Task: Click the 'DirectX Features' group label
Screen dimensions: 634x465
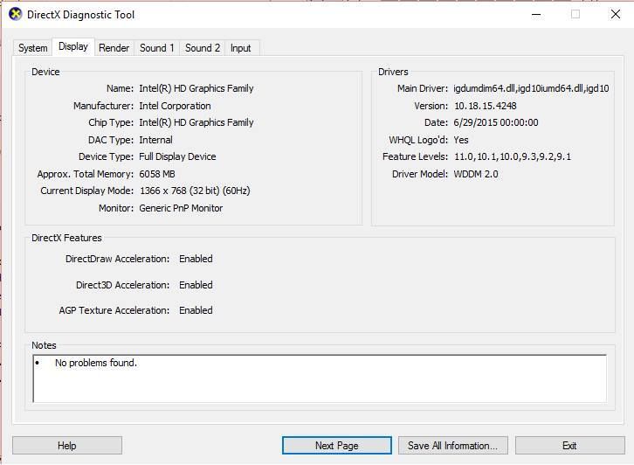Action: [66, 238]
